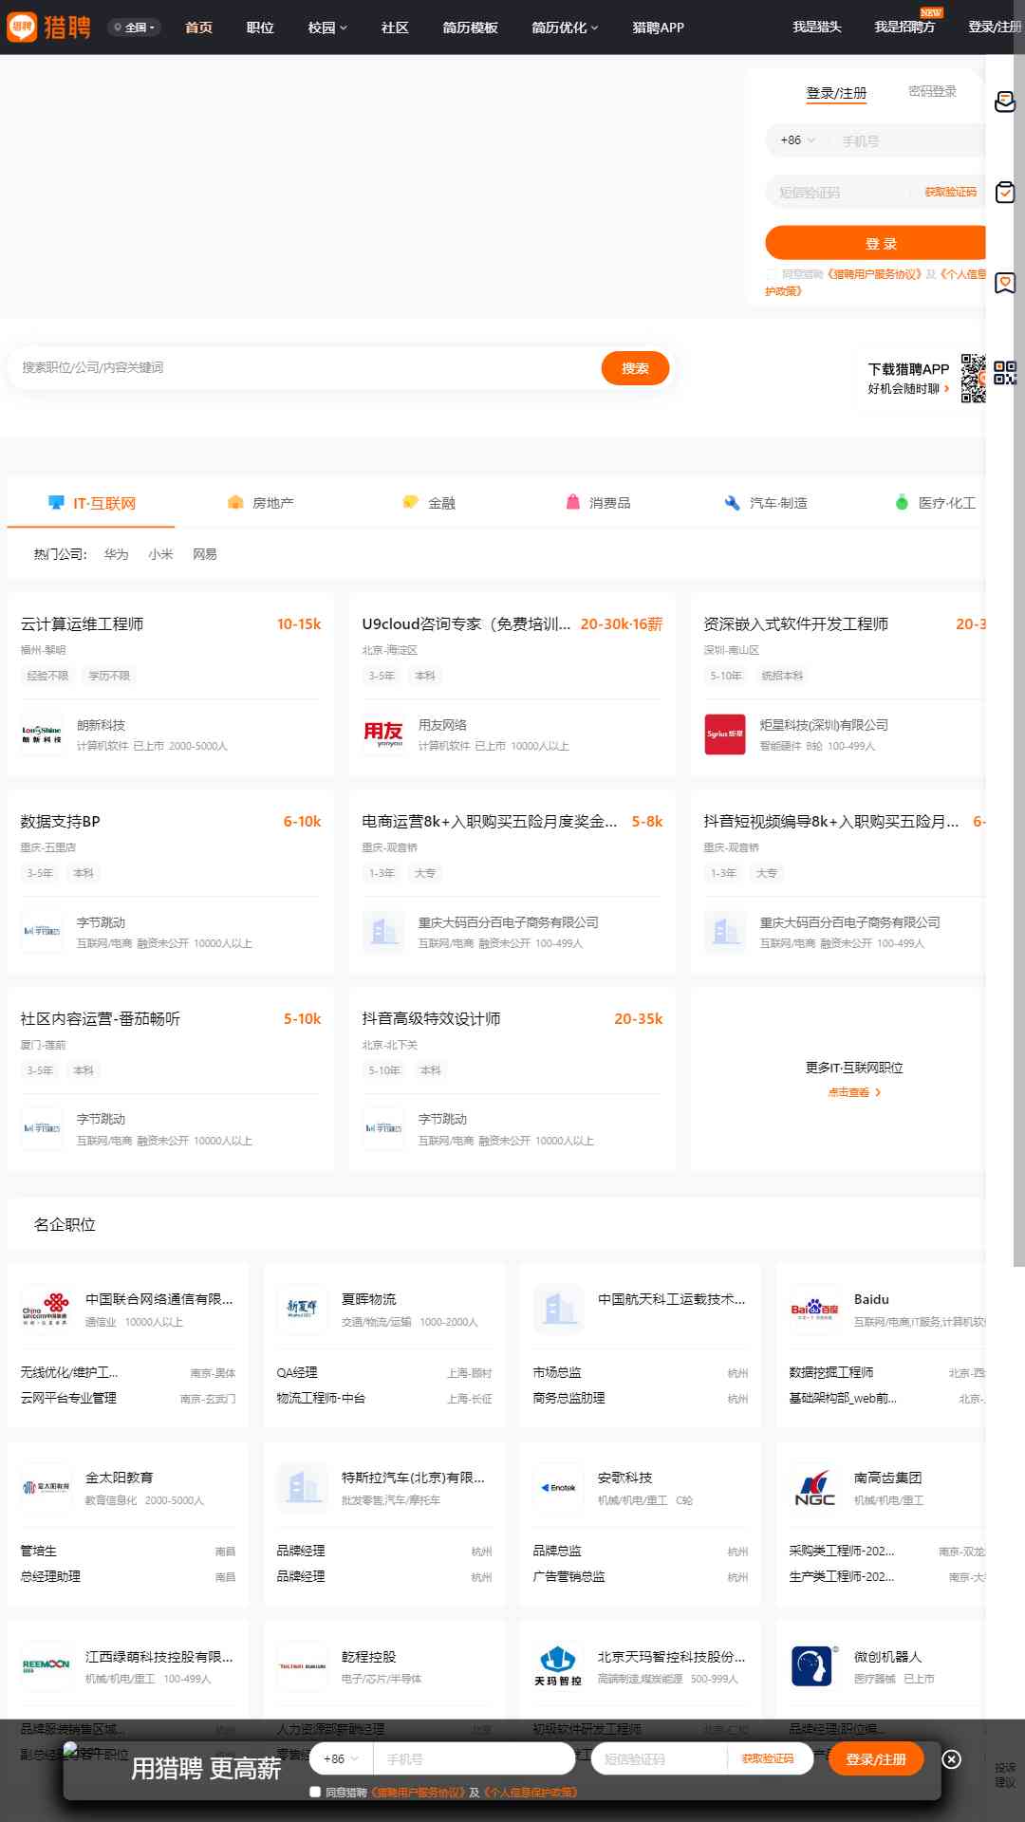This screenshot has height=1822, width=1025.
Task: Select the IT·互联网 industry tab
Action: coord(91,503)
